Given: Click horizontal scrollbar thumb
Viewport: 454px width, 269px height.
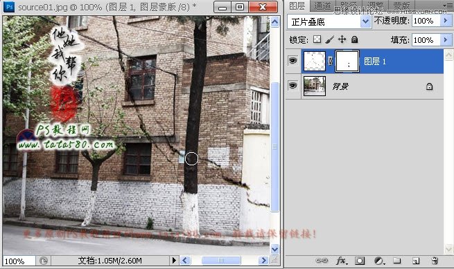Looking at the screenshot, I should 221,261.
